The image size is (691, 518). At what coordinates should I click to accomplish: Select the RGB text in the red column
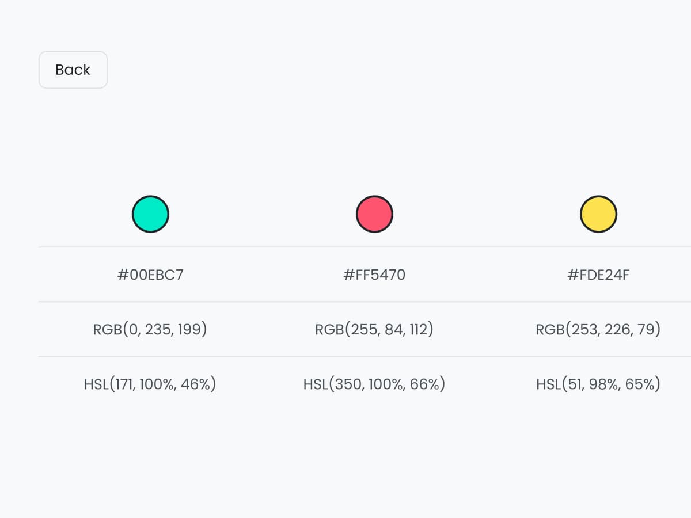(x=374, y=329)
